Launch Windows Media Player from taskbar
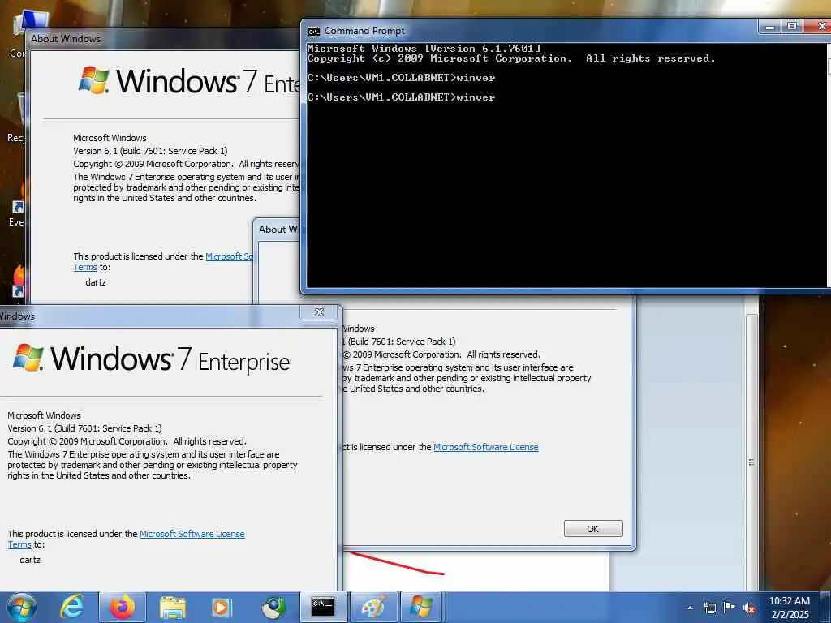This screenshot has height=623, width=831. (x=222, y=607)
